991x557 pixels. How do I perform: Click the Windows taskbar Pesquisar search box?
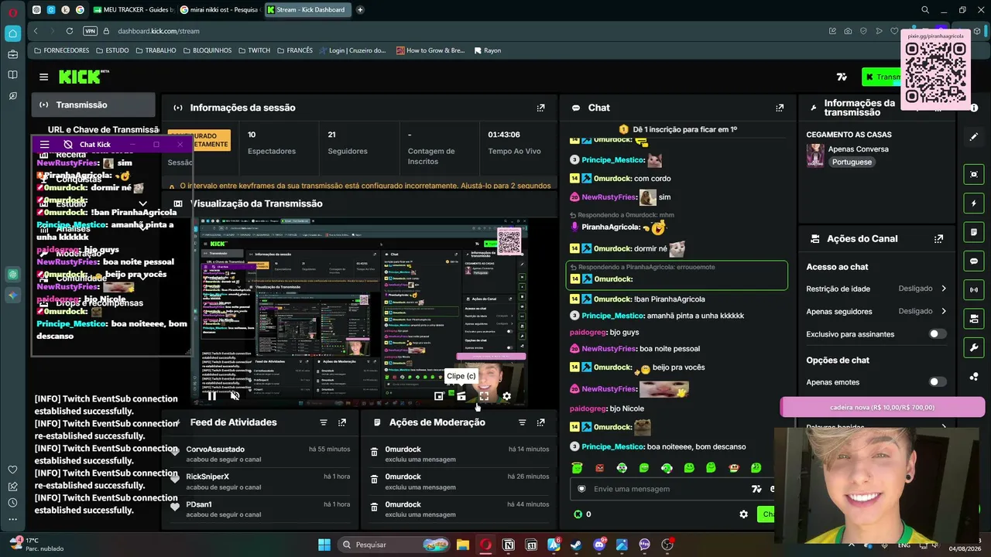393,545
